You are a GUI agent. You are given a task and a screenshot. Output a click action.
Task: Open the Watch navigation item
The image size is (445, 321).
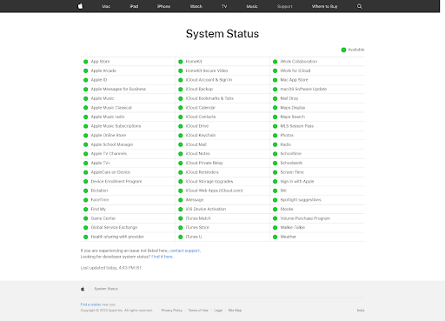point(196,6)
